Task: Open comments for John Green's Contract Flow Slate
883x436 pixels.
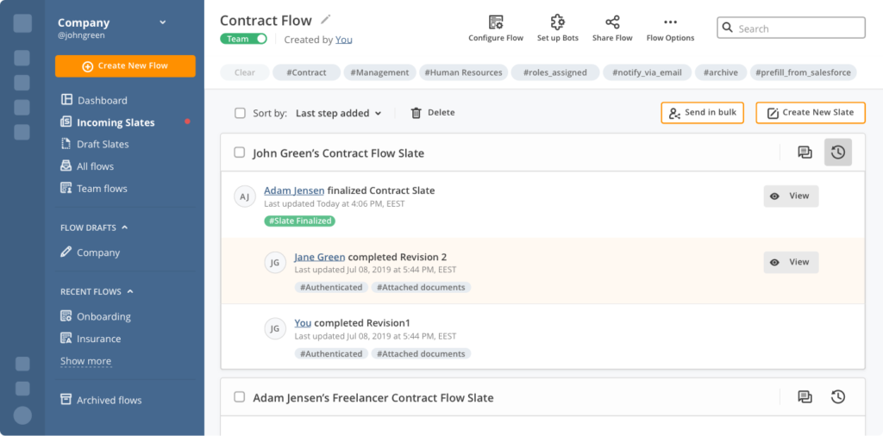Action: 805,153
